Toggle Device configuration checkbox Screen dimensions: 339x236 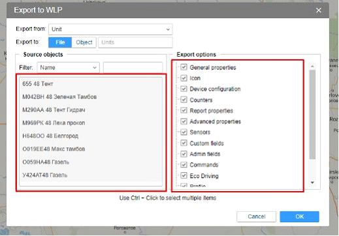click(184, 89)
